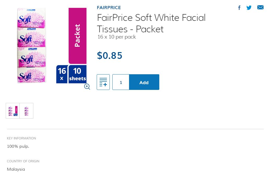The height and width of the screenshot is (179, 268).
Task: Add the tissues to a shopping list
Action: coord(103,82)
